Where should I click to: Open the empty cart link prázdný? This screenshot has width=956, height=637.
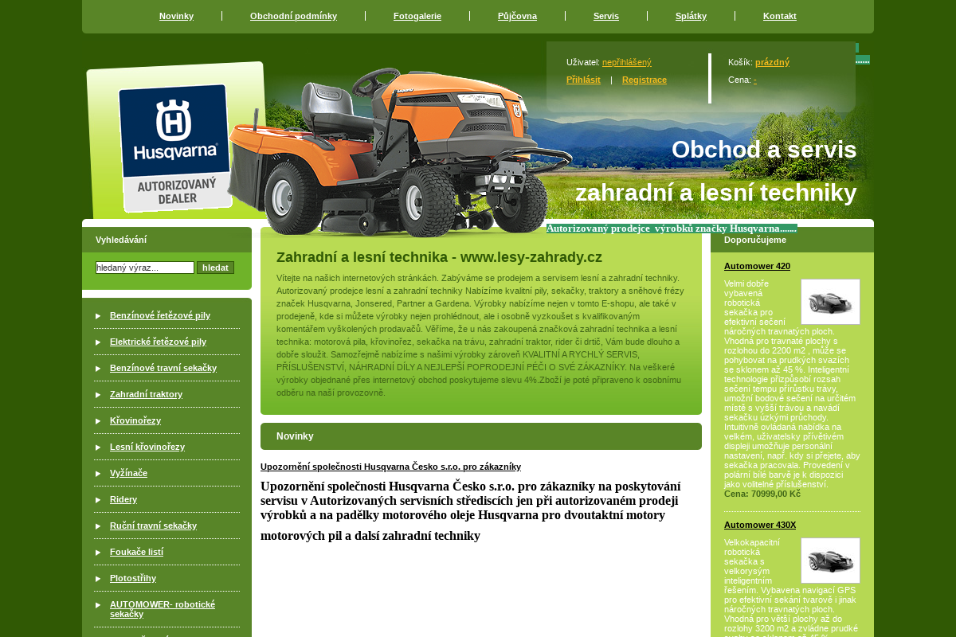(x=772, y=62)
